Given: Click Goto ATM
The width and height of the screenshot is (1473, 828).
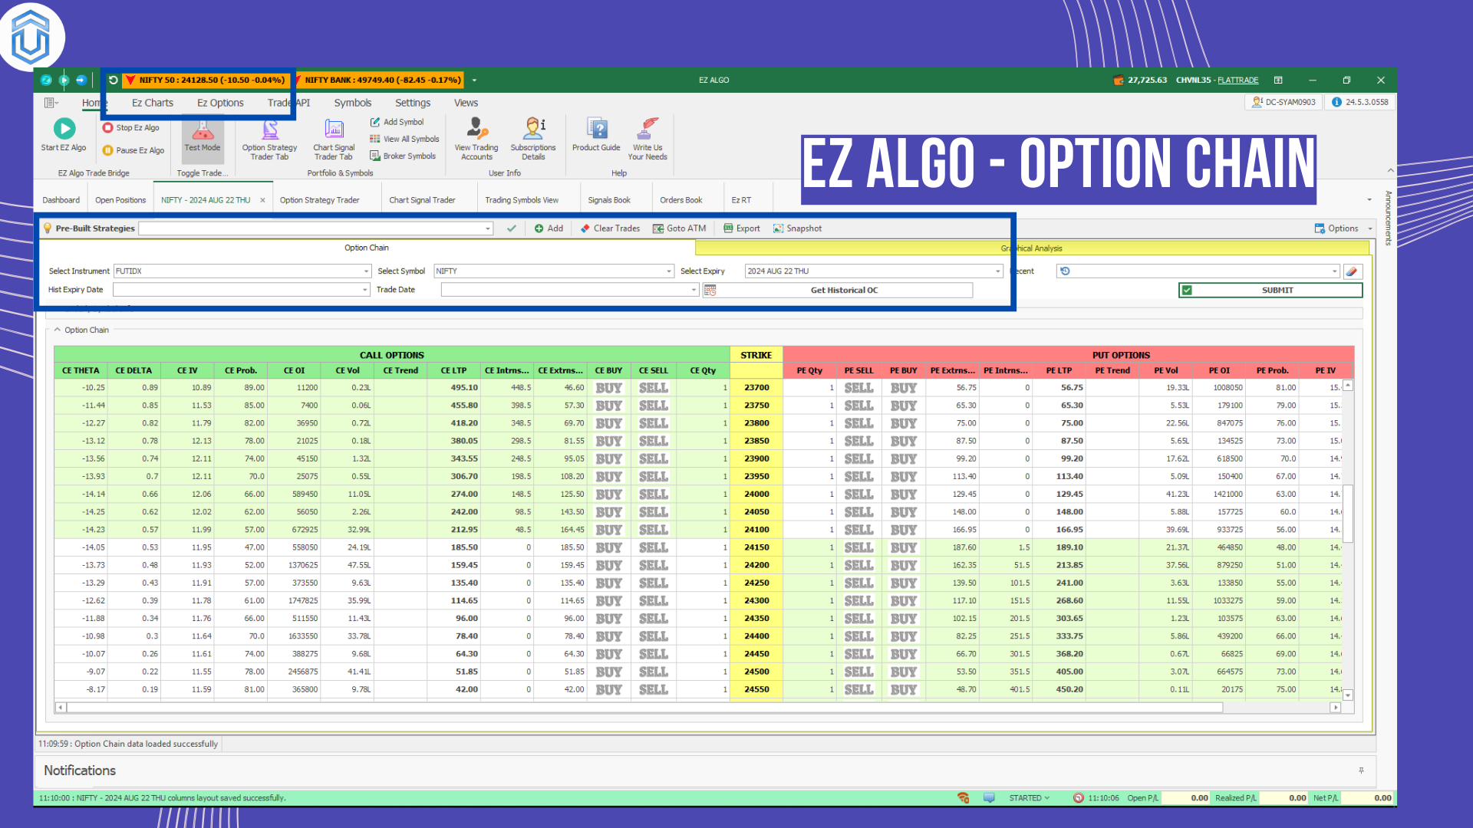Looking at the screenshot, I should pyautogui.click(x=679, y=228).
